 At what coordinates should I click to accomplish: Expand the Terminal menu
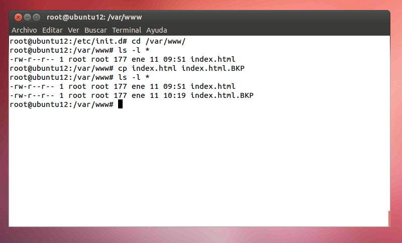point(127,30)
